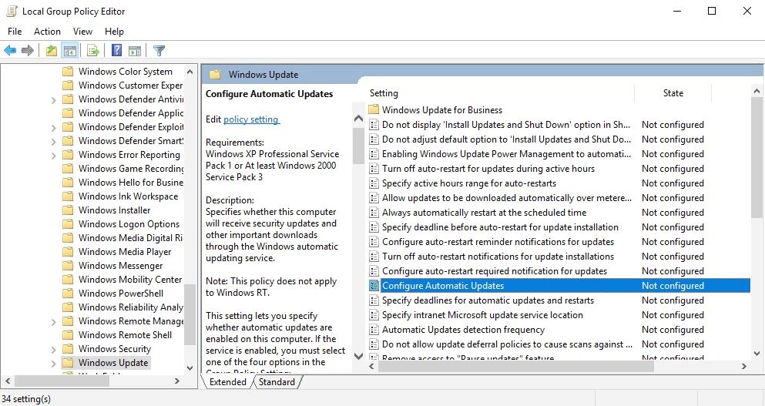
Task: Click the policy icon beside Configure Automatic Updates
Action: 374,286
